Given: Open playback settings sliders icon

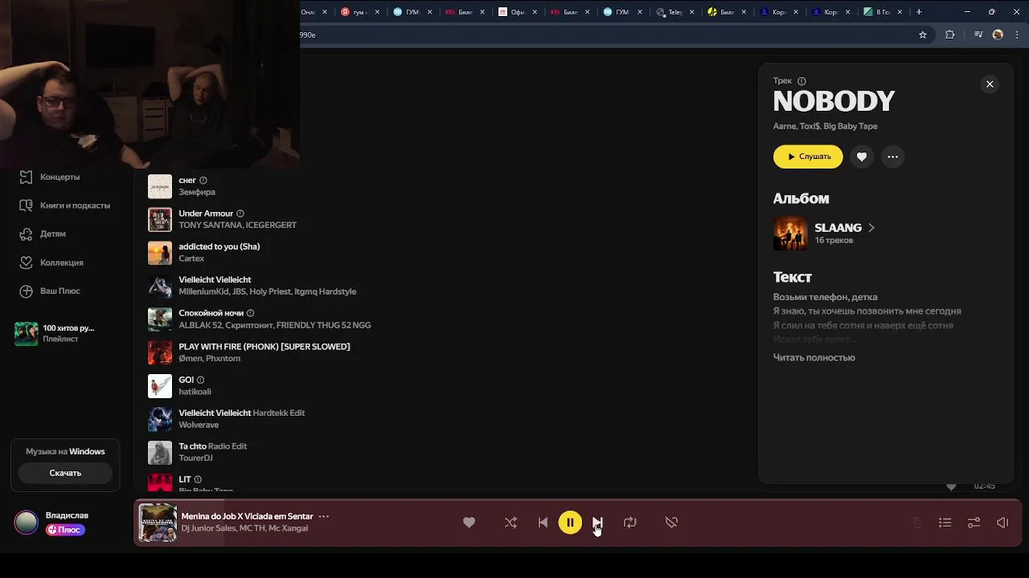Looking at the screenshot, I should click(974, 523).
